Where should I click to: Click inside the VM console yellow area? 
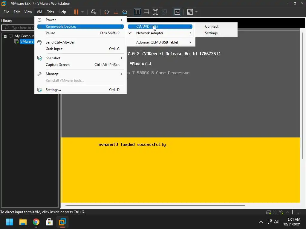(x=180, y=170)
